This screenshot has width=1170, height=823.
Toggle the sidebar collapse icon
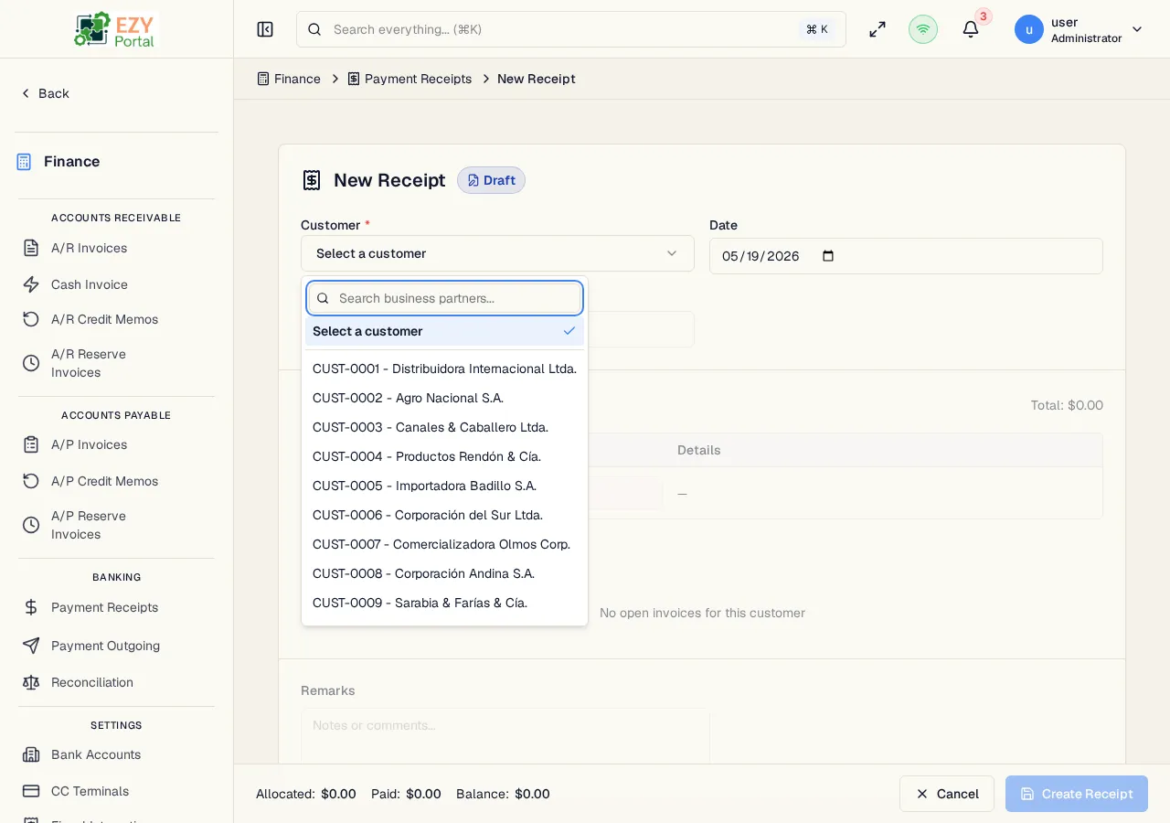click(x=265, y=29)
